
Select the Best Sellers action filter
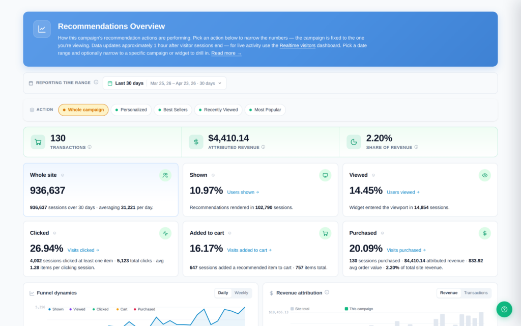coord(173,110)
